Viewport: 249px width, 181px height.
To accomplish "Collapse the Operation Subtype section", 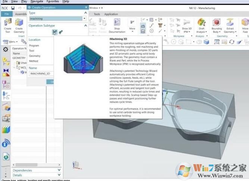I will pyautogui.click(x=85, y=25).
